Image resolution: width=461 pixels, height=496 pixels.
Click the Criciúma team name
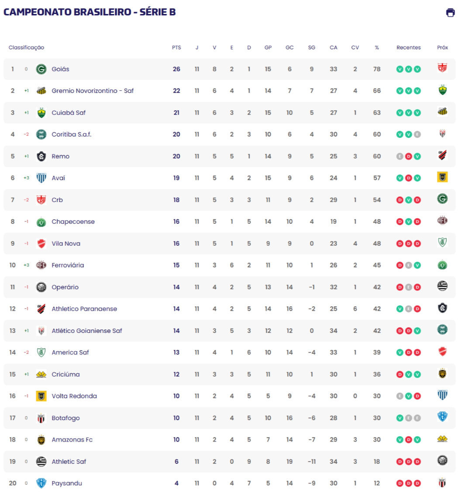pos(65,374)
